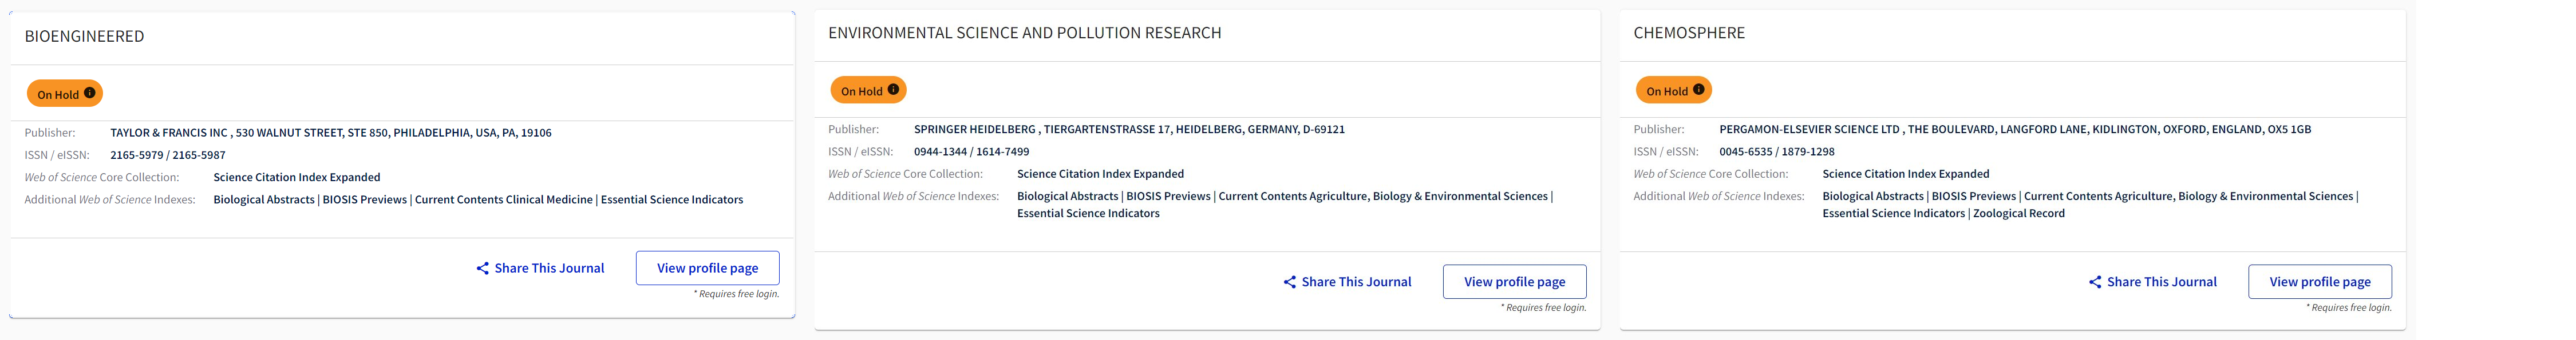Screen dimensions: 2576x340
Task: Open the Chemosphere profile page
Action: (2319, 282)
